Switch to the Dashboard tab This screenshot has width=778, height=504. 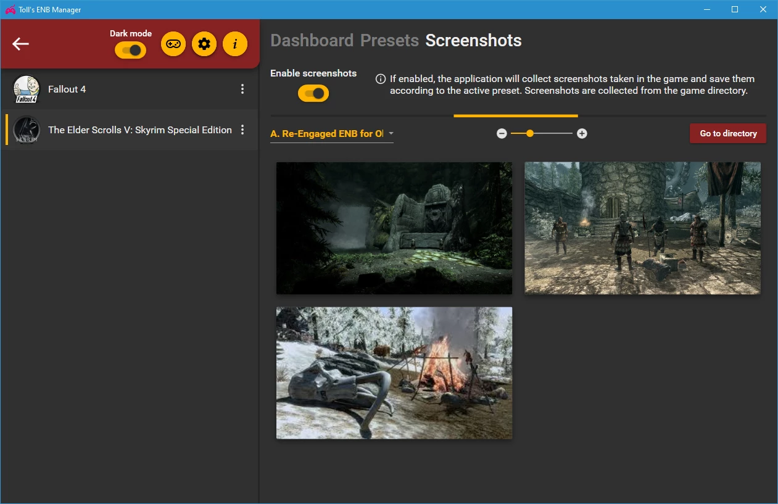[x=312, y=41]
